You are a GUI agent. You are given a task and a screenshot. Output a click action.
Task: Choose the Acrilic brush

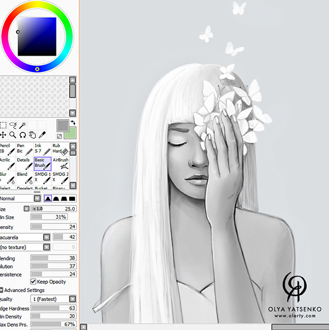point(7,164)
